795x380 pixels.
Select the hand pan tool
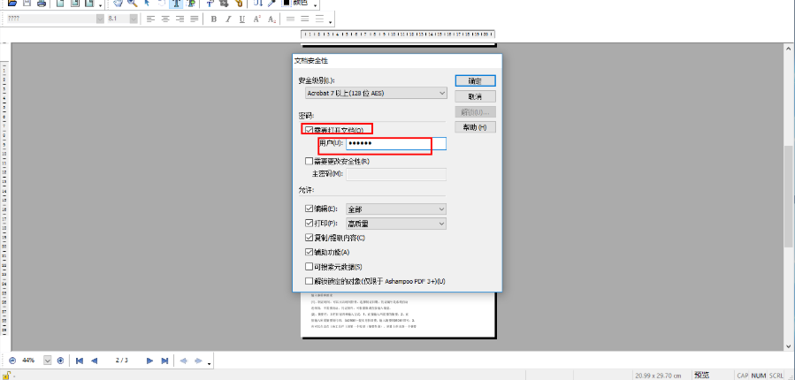(x=118, y=3)
